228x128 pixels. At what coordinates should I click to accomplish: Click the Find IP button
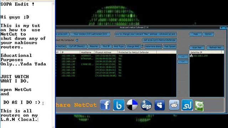point(106,47)
